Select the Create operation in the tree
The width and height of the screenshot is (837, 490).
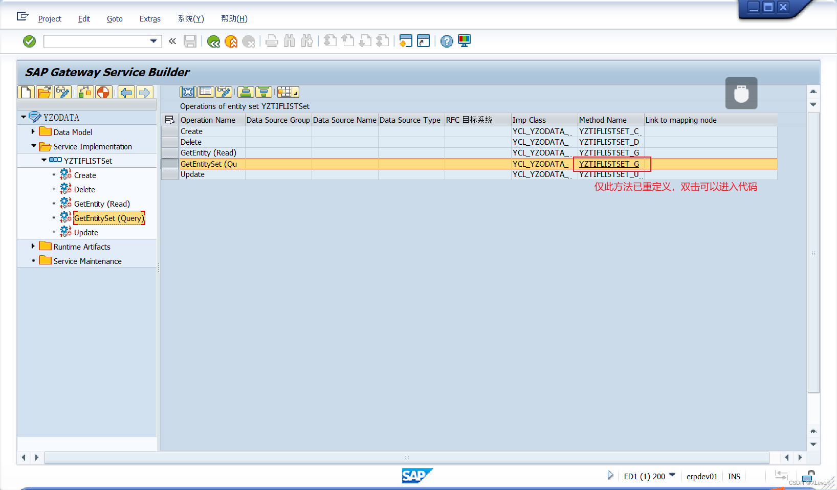coord(85,175)
